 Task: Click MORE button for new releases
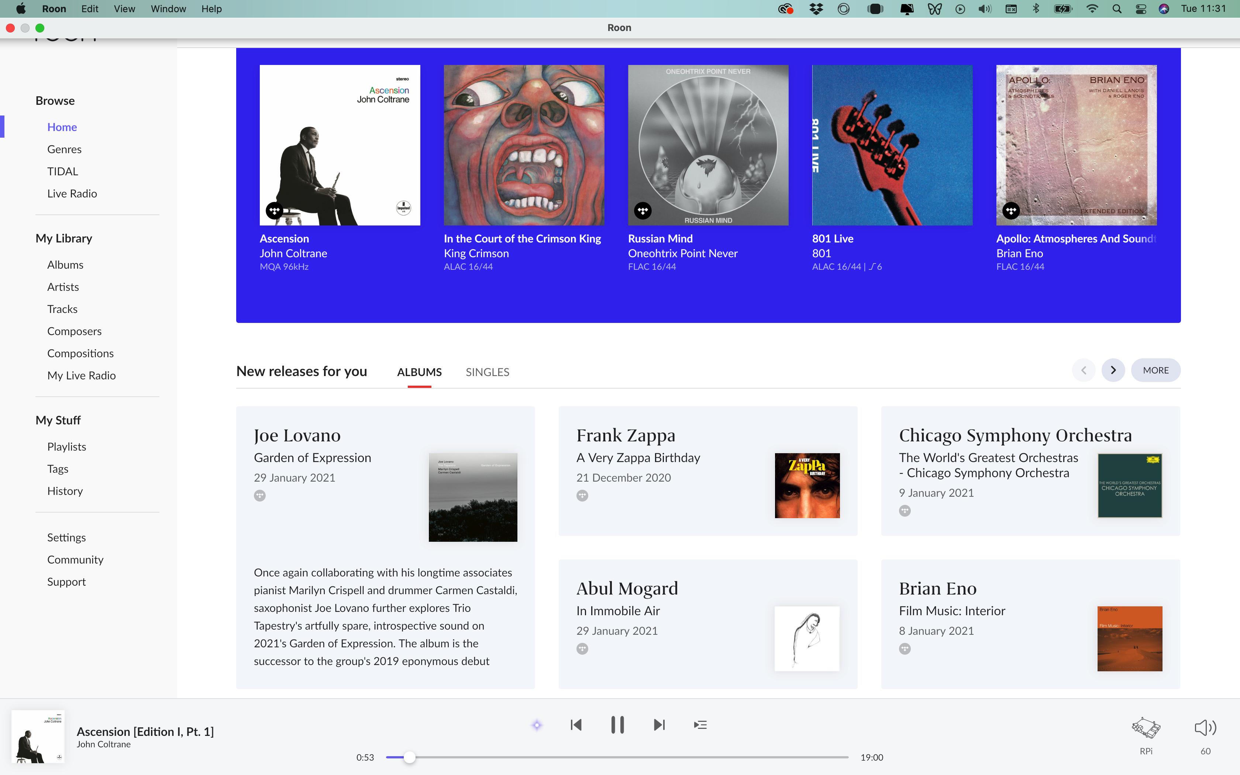click(1155, 370)
